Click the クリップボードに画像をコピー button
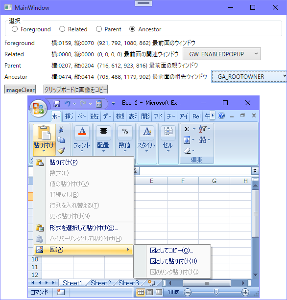Screen dimensions: 287x300 point(75,90)
